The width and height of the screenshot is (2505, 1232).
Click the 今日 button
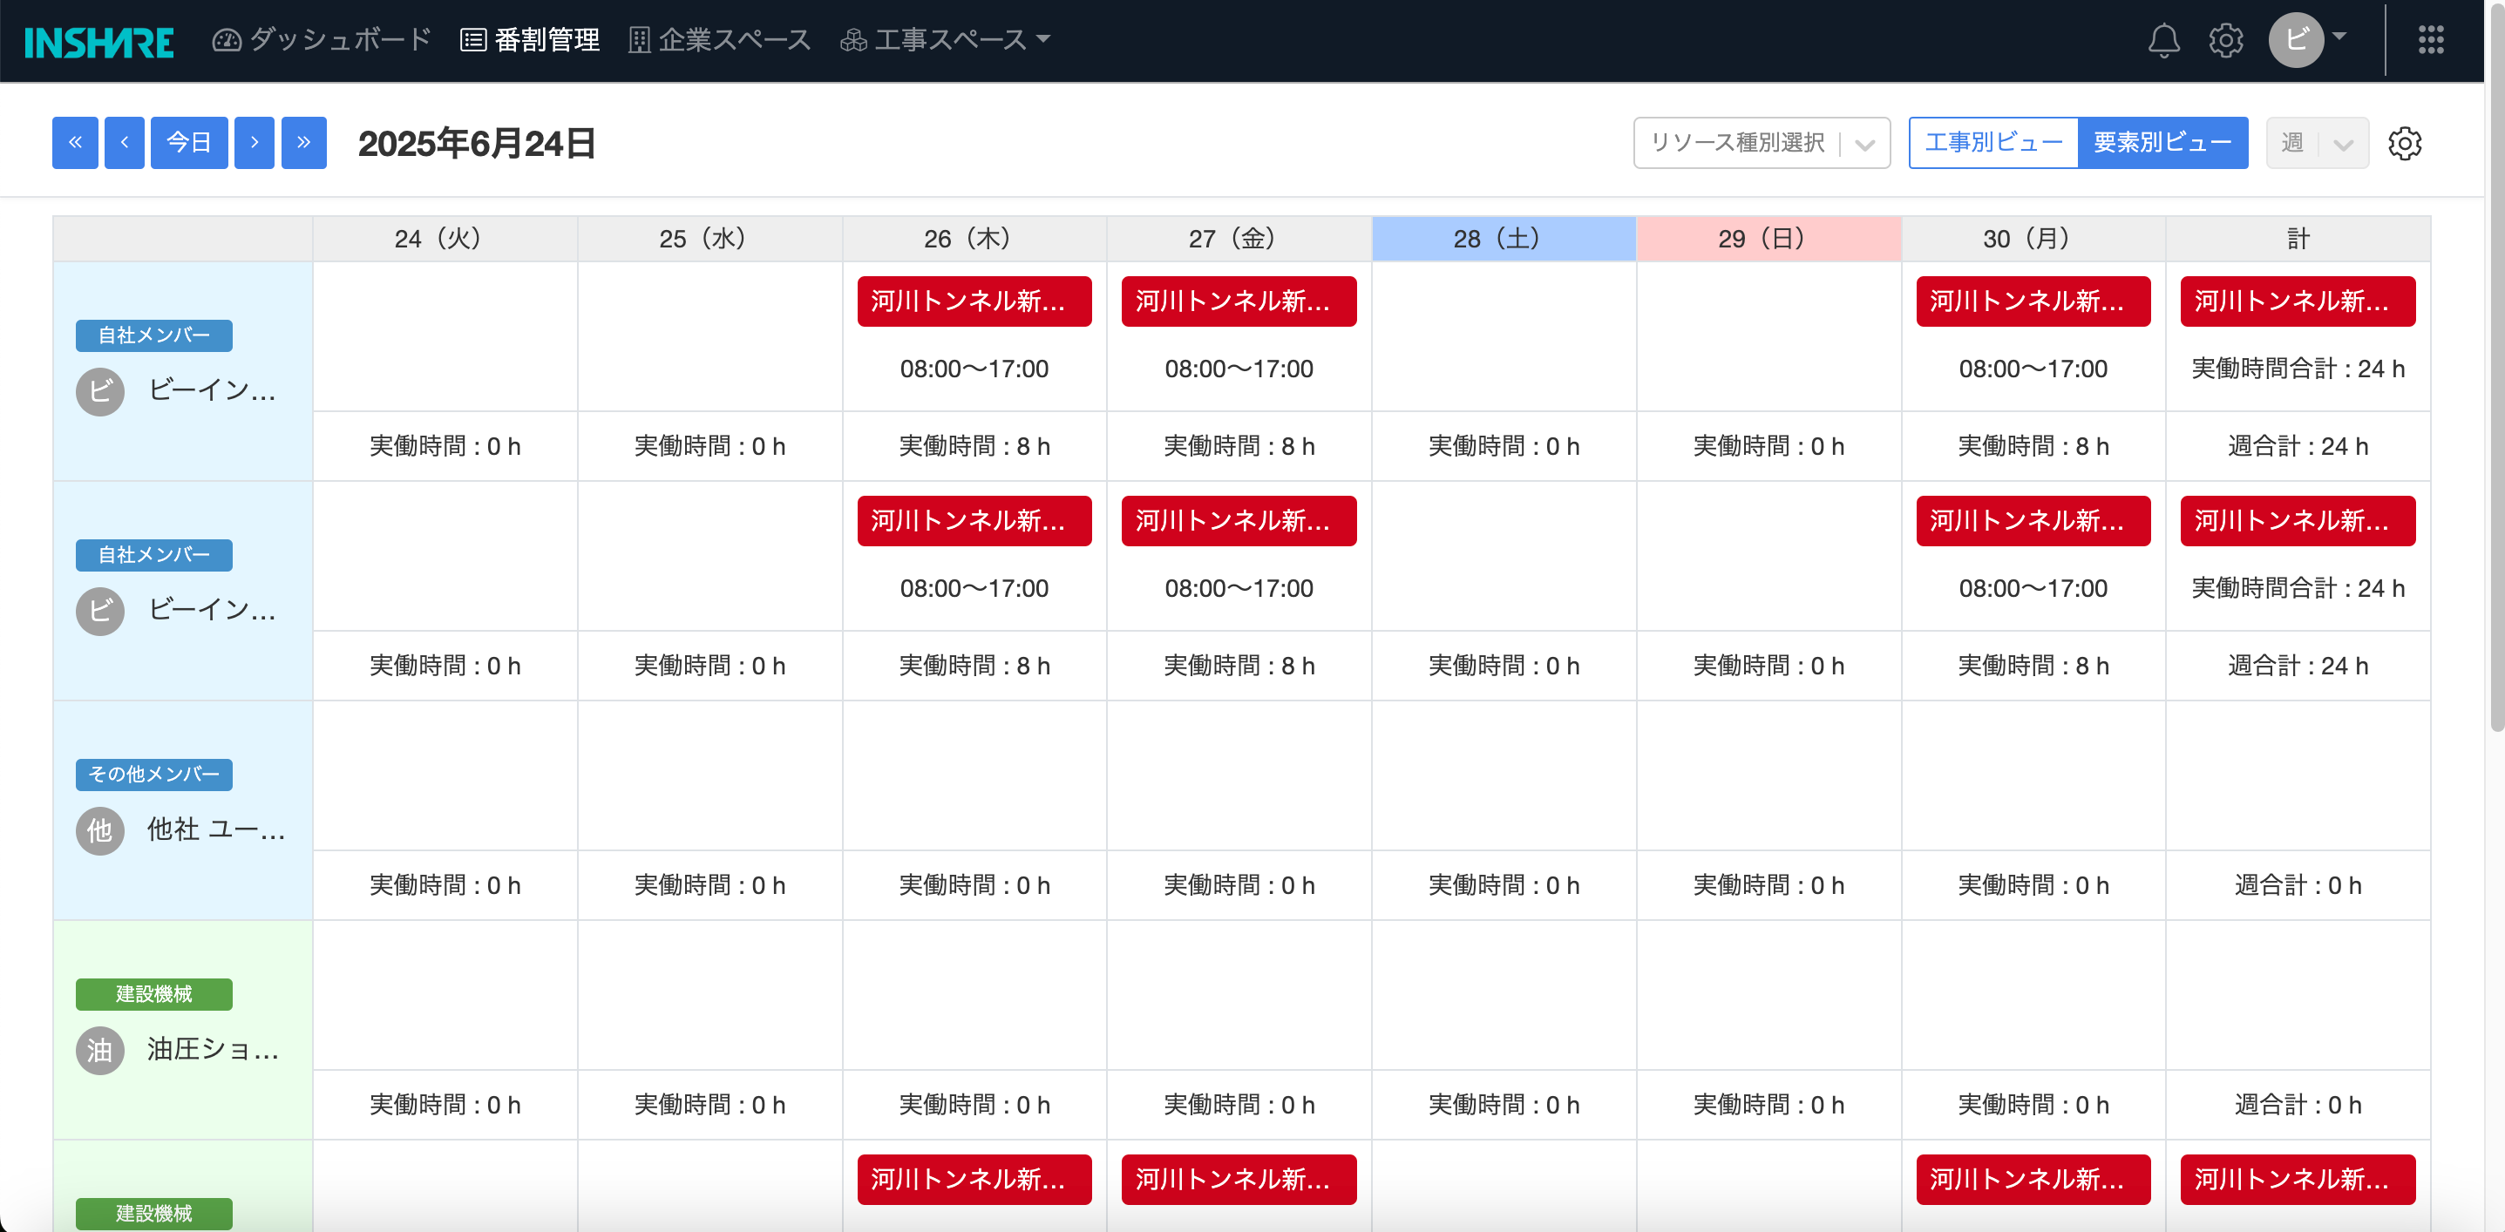190,143
